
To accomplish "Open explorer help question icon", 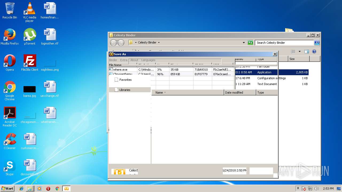I will (x=314, y=51).
